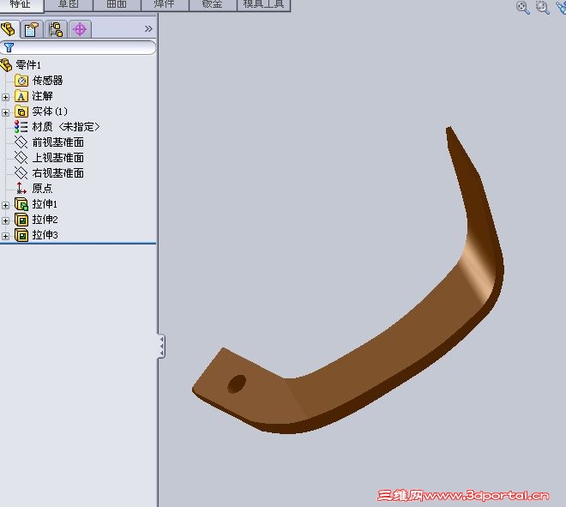Click the 实体(1) folder icon
Image resolution: width=566 pixels, height=507 pixels.
(21, 112)
